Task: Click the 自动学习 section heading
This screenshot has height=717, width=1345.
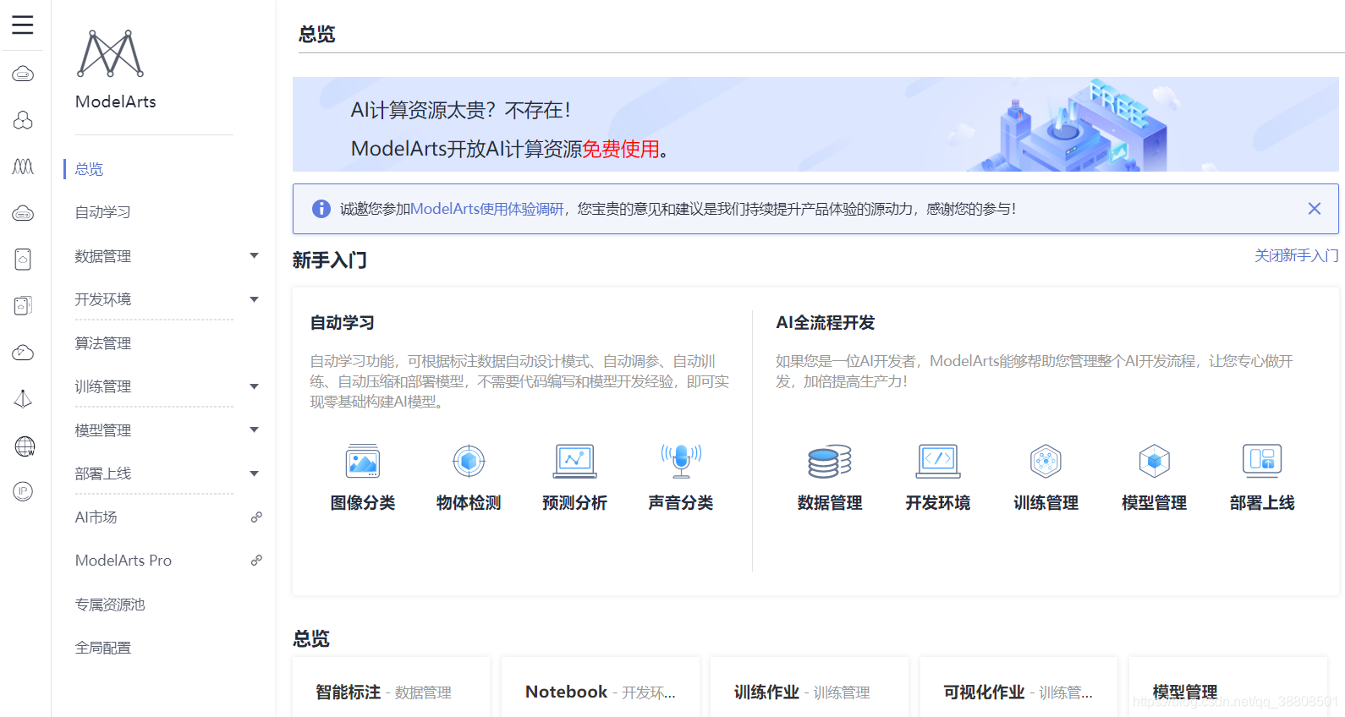Action: (x=342, y=323)
